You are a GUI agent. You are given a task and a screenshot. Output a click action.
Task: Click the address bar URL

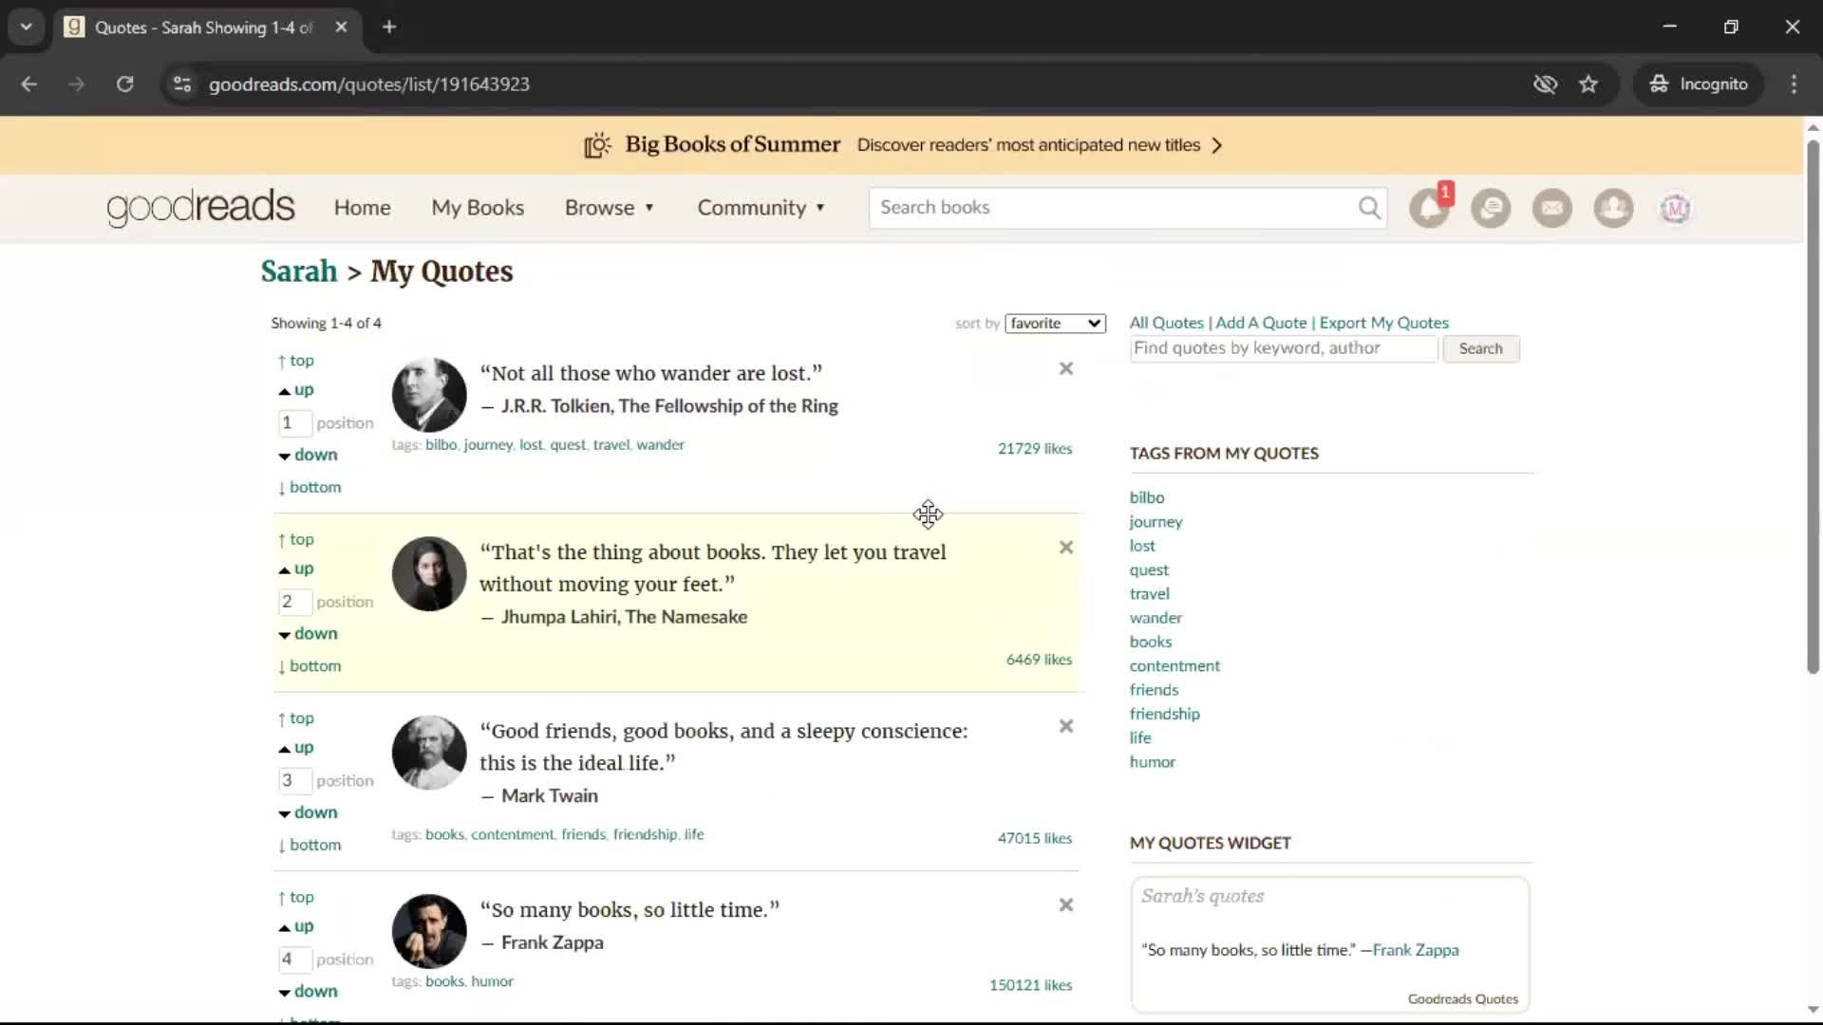coord(369,84)
